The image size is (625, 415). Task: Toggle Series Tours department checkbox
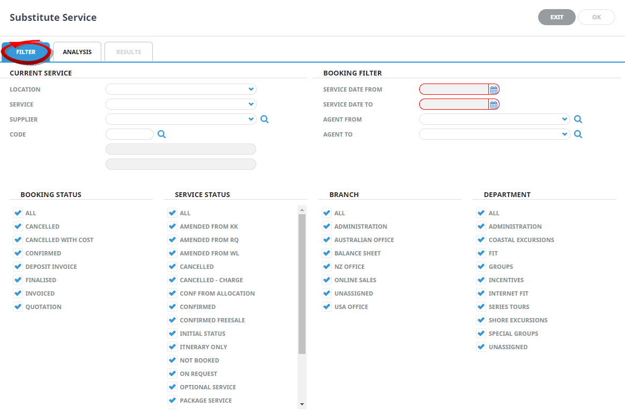pos(481,306)
